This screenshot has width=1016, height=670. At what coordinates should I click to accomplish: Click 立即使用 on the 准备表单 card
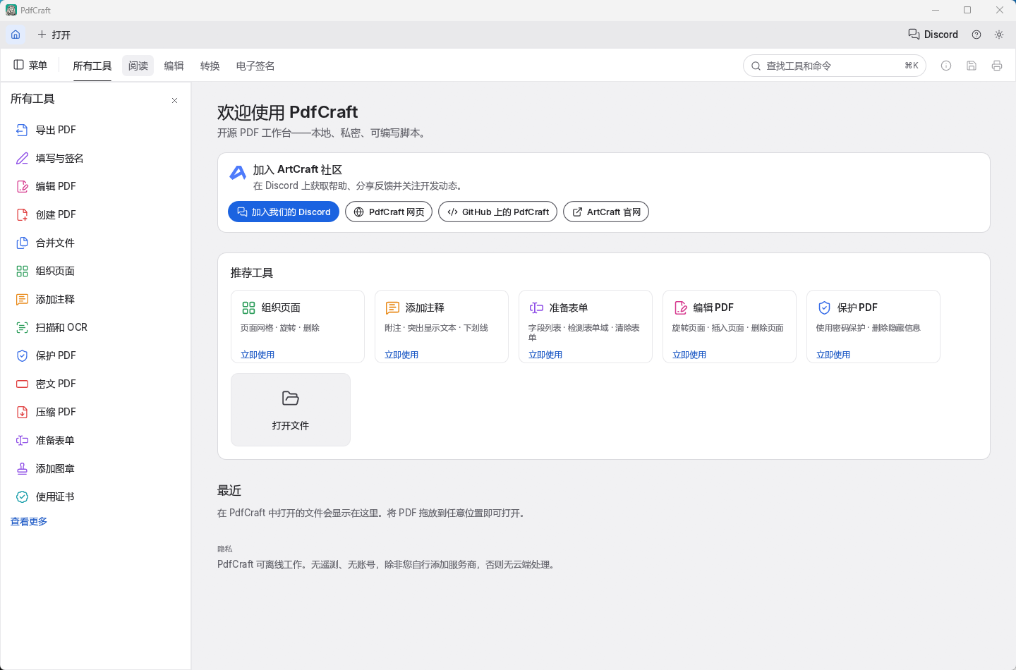coord(545,355)
